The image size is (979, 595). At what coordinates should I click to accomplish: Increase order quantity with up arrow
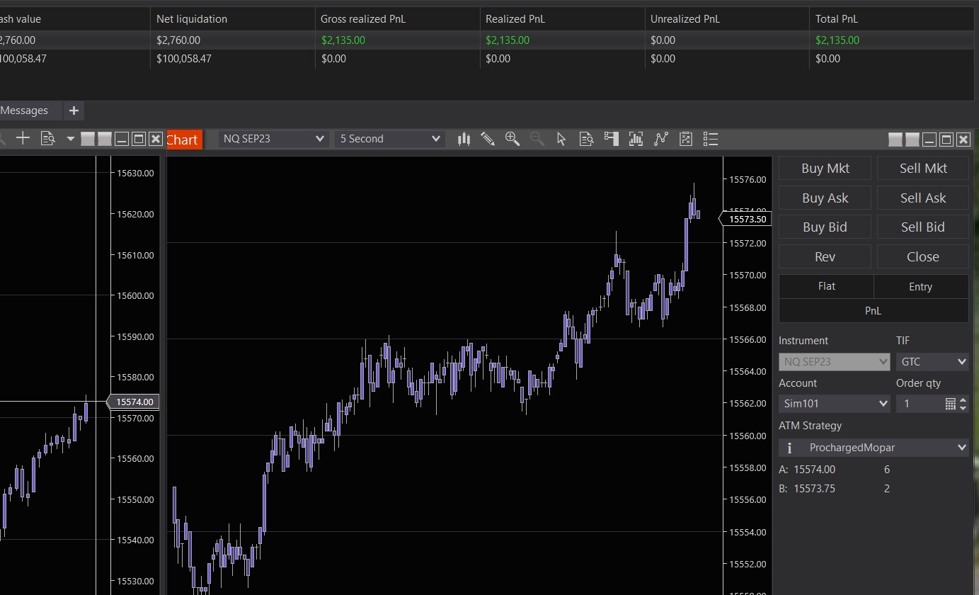tap(963, 400)
